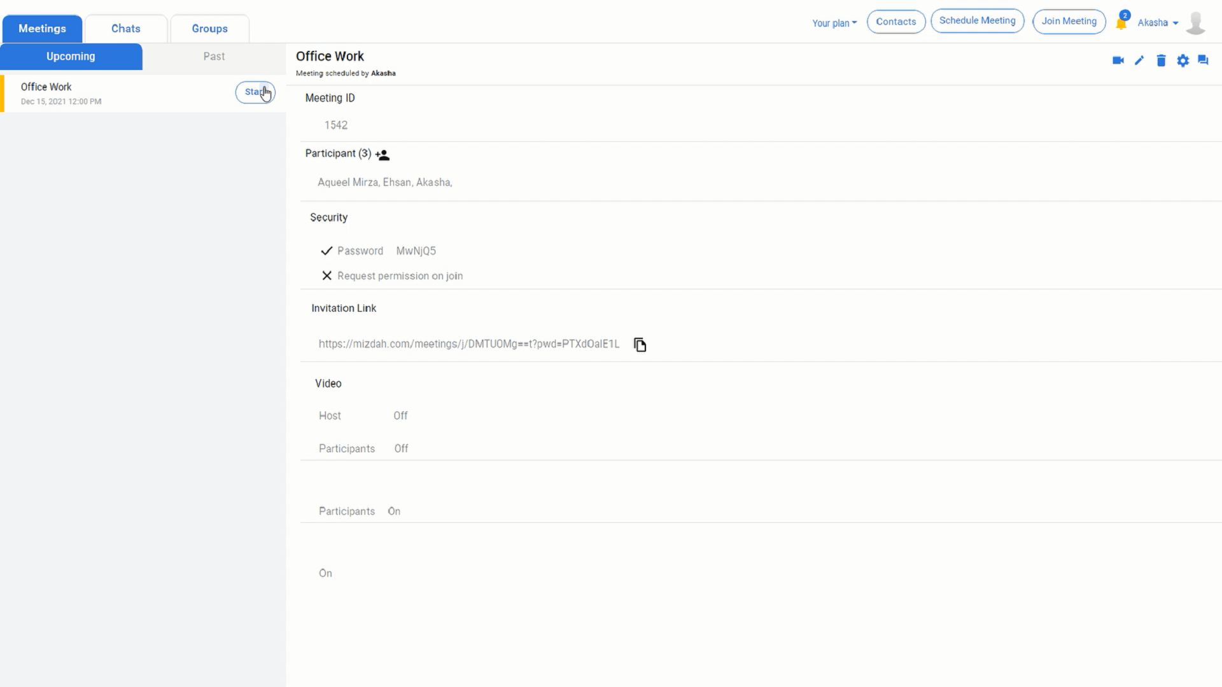Click Join Meeting button
Screen dimensions: 1222x687
pos(1069,22)
